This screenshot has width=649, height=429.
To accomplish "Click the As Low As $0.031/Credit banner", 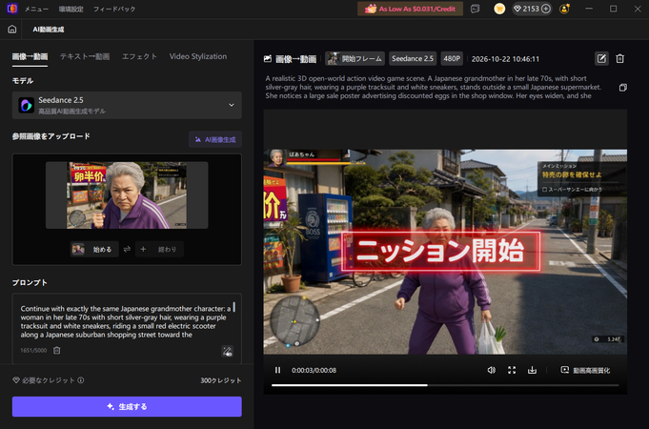I will coord(410,9).
